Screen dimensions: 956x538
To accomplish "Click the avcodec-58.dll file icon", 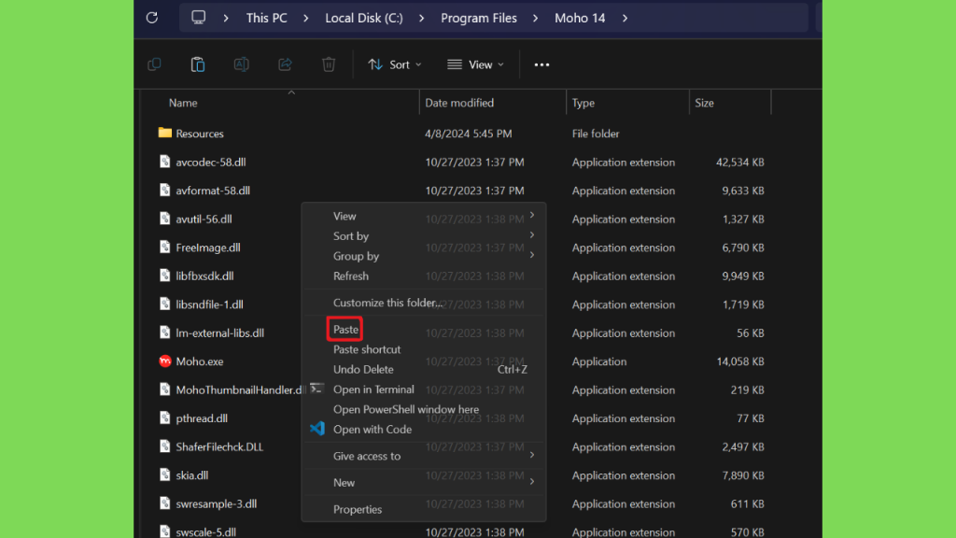I will pyautogui.click(x=164, y=162).
